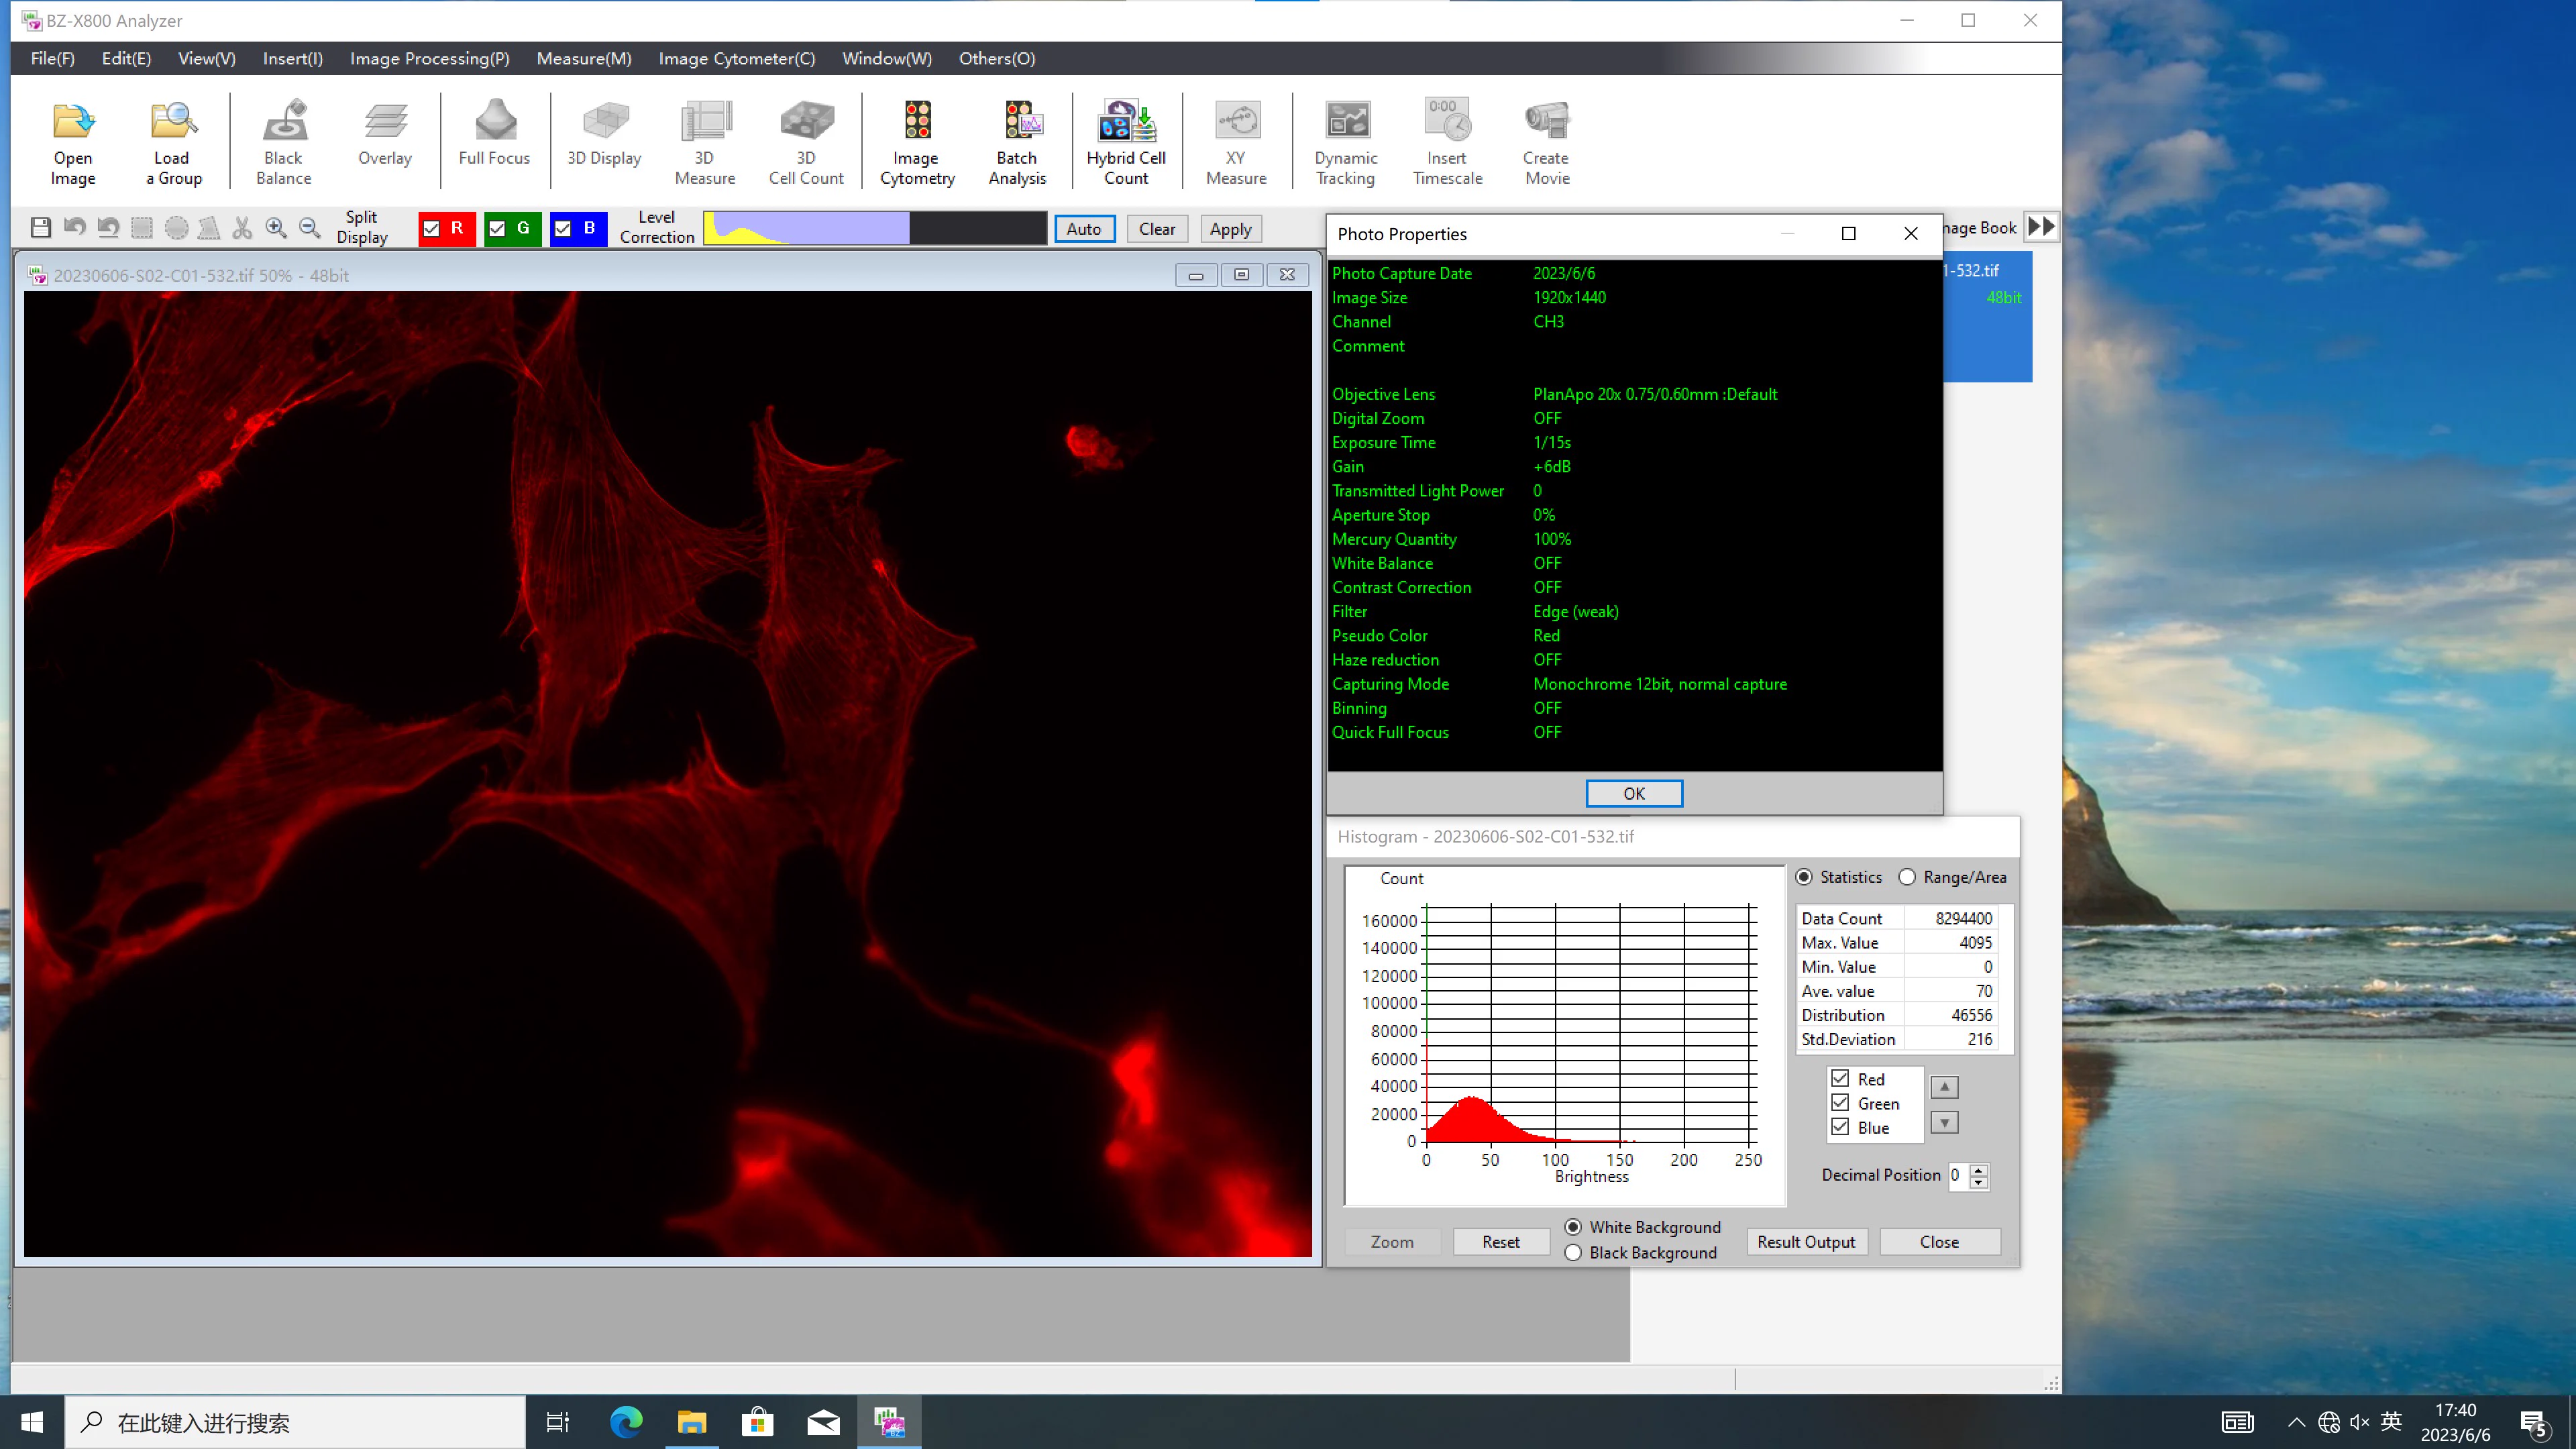Click histogram channel move-up arrow
Screen dimensions: 2576x1449
(1944, 1087)
